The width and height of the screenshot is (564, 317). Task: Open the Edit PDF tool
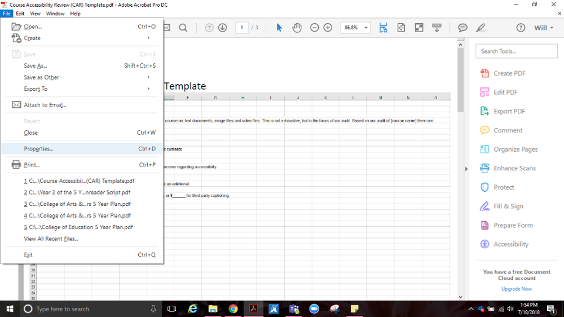click(x=499, y=93)
